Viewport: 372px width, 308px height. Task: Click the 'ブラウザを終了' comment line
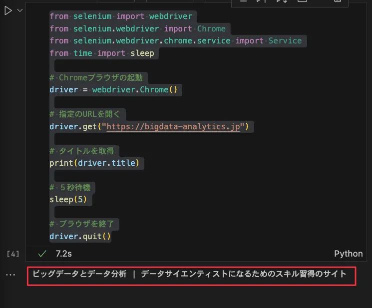[x=82, y=224]
